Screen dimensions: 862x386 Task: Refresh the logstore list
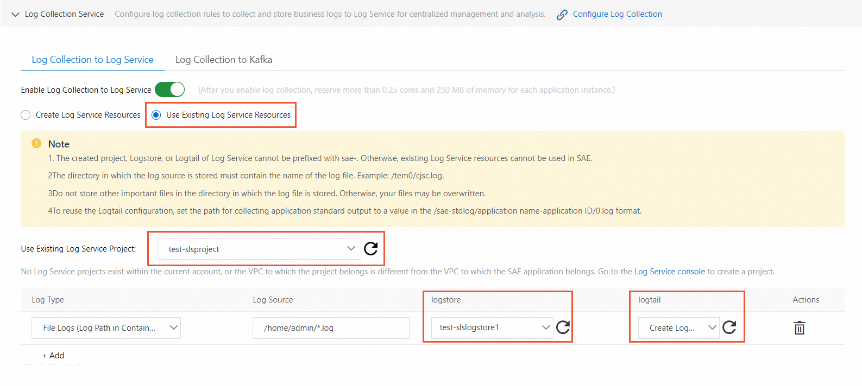pyautogui.click(x=563, y=327)
